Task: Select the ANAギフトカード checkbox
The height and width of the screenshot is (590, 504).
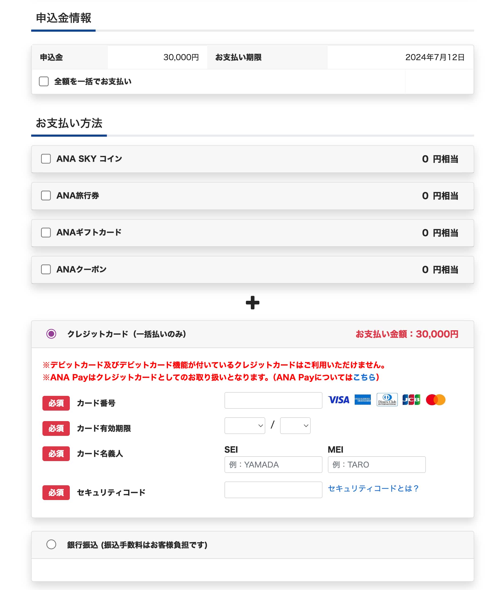Action: 46,233
